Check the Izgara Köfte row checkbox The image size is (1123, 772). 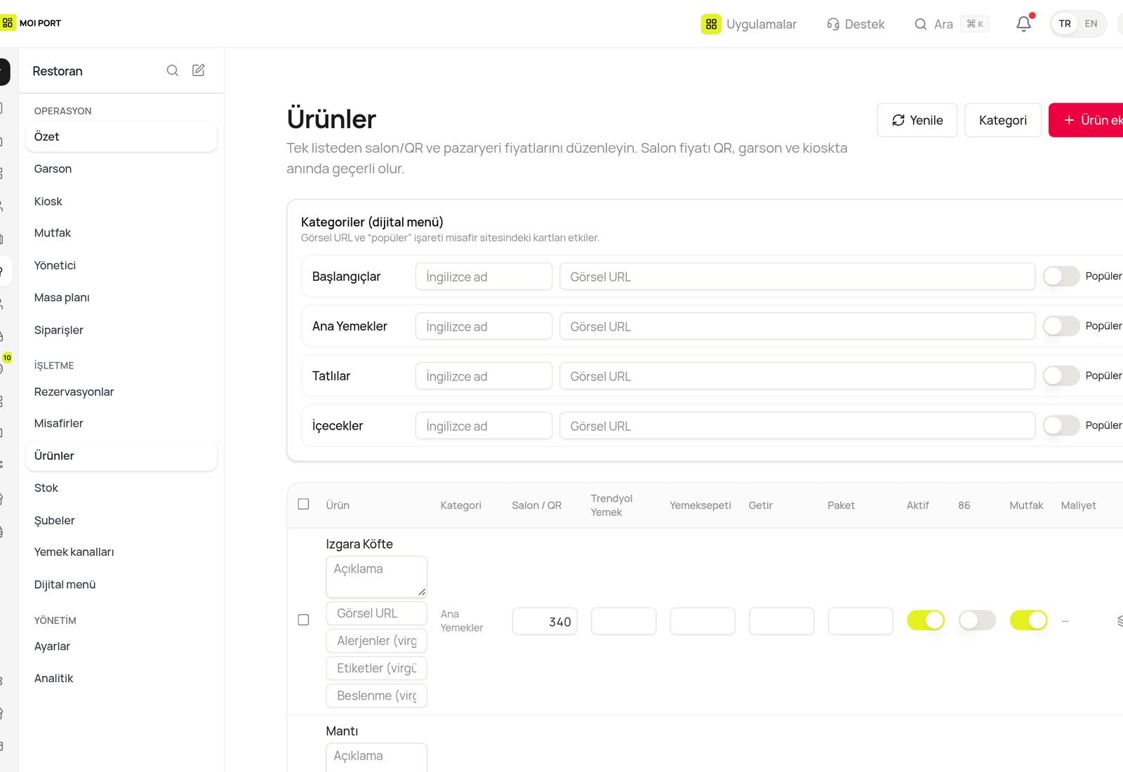[303, 620]
